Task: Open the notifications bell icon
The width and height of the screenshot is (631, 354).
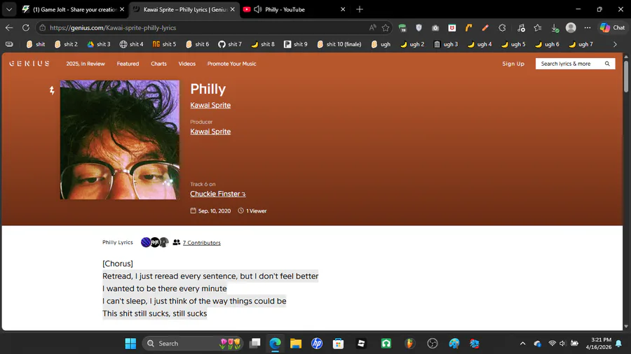Action: pos(618,344)
